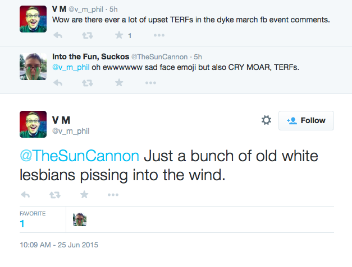Open V M's profile picture in main tweet

(33, 124)
